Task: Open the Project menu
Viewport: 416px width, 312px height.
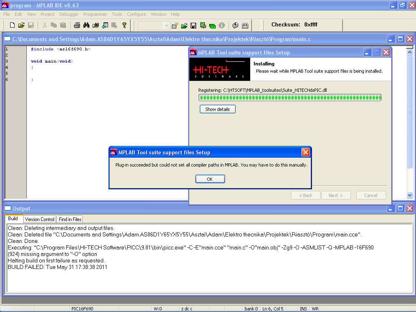Action: tap(48, 14)
